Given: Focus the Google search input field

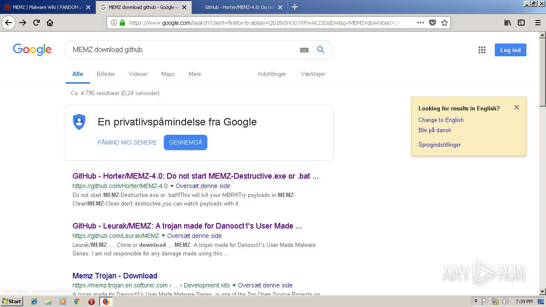Looking at the screenshot, I should click(183, 50).
